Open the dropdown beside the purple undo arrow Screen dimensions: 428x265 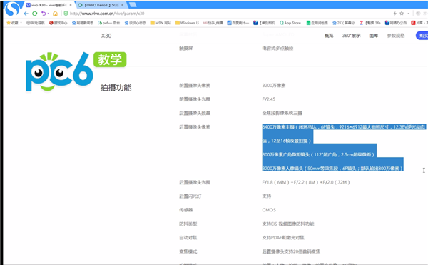[x=48, y=14]
